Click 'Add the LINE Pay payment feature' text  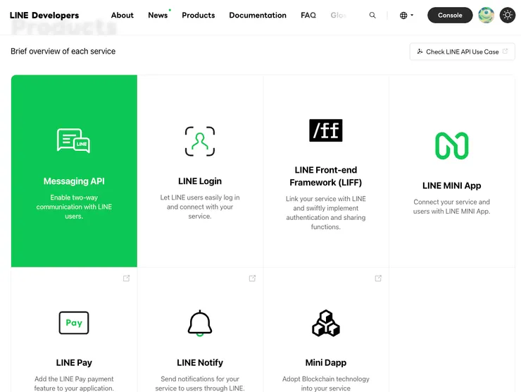[74, 384]
